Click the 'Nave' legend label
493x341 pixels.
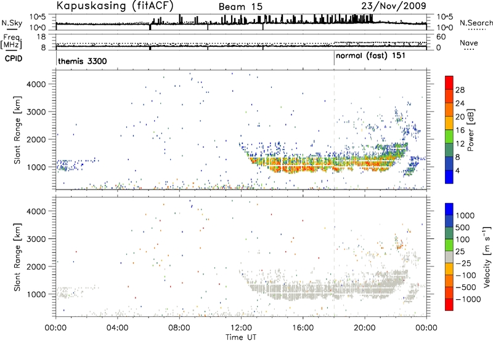click(x=469, y=42)
